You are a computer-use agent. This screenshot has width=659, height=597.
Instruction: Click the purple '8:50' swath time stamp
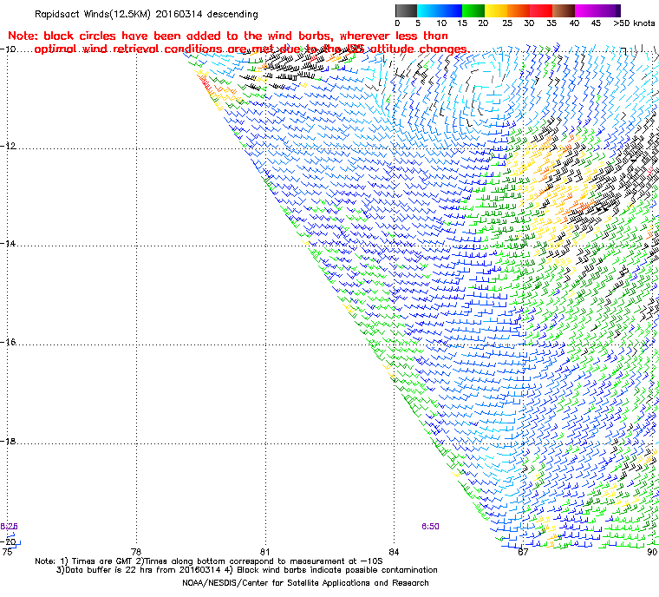pos(430,527)
